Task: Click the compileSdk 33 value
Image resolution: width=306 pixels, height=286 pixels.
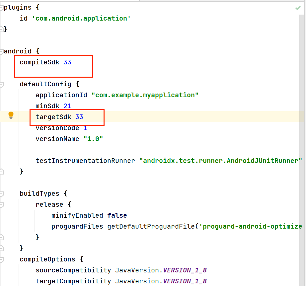Action: (x=67, y=62)
